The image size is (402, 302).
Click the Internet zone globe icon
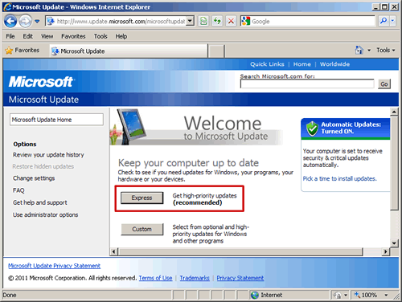[x=255, y=295]
